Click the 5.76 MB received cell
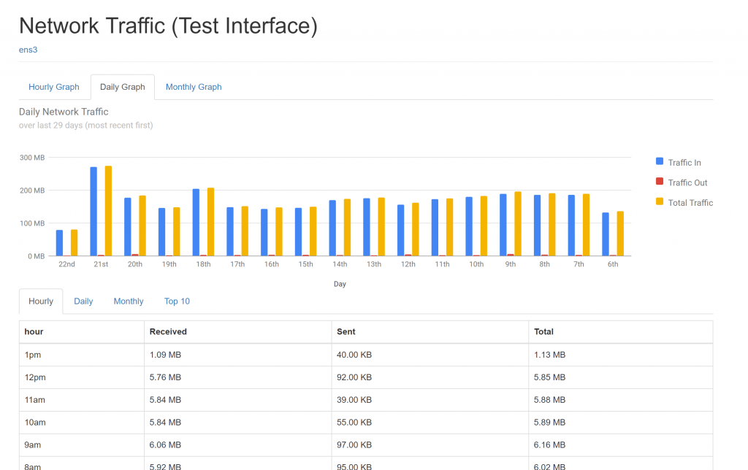This screenshot has height=470, width=748. 238,377
